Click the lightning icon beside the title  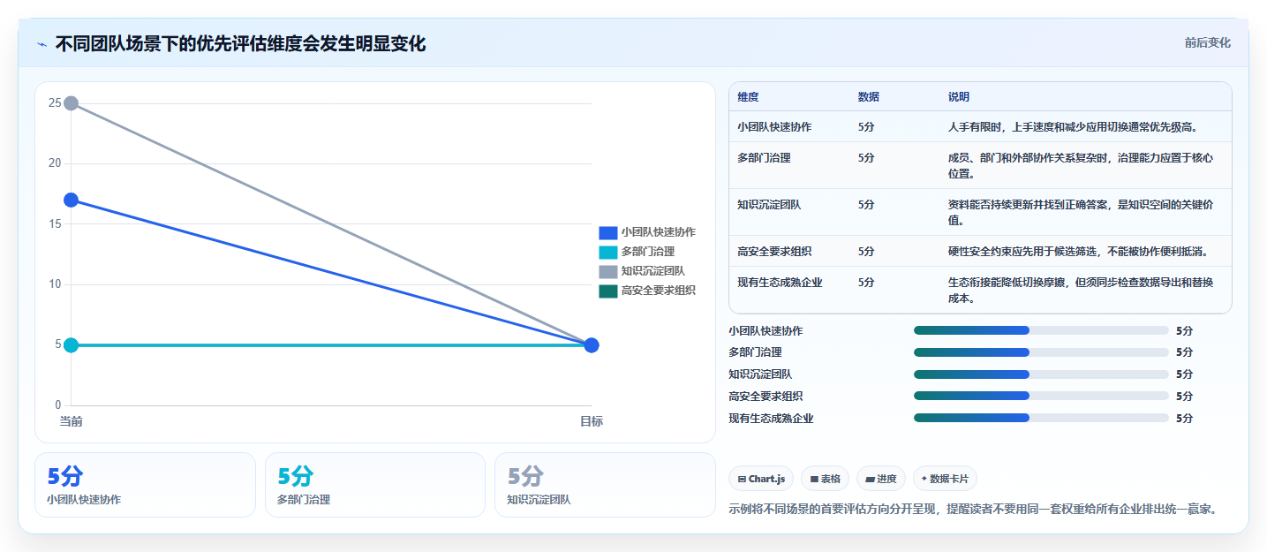(42, 44)
